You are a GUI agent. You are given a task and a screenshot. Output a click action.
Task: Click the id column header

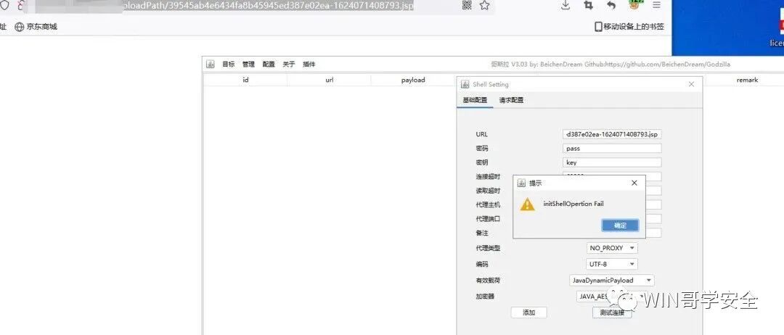pos(245,80)
